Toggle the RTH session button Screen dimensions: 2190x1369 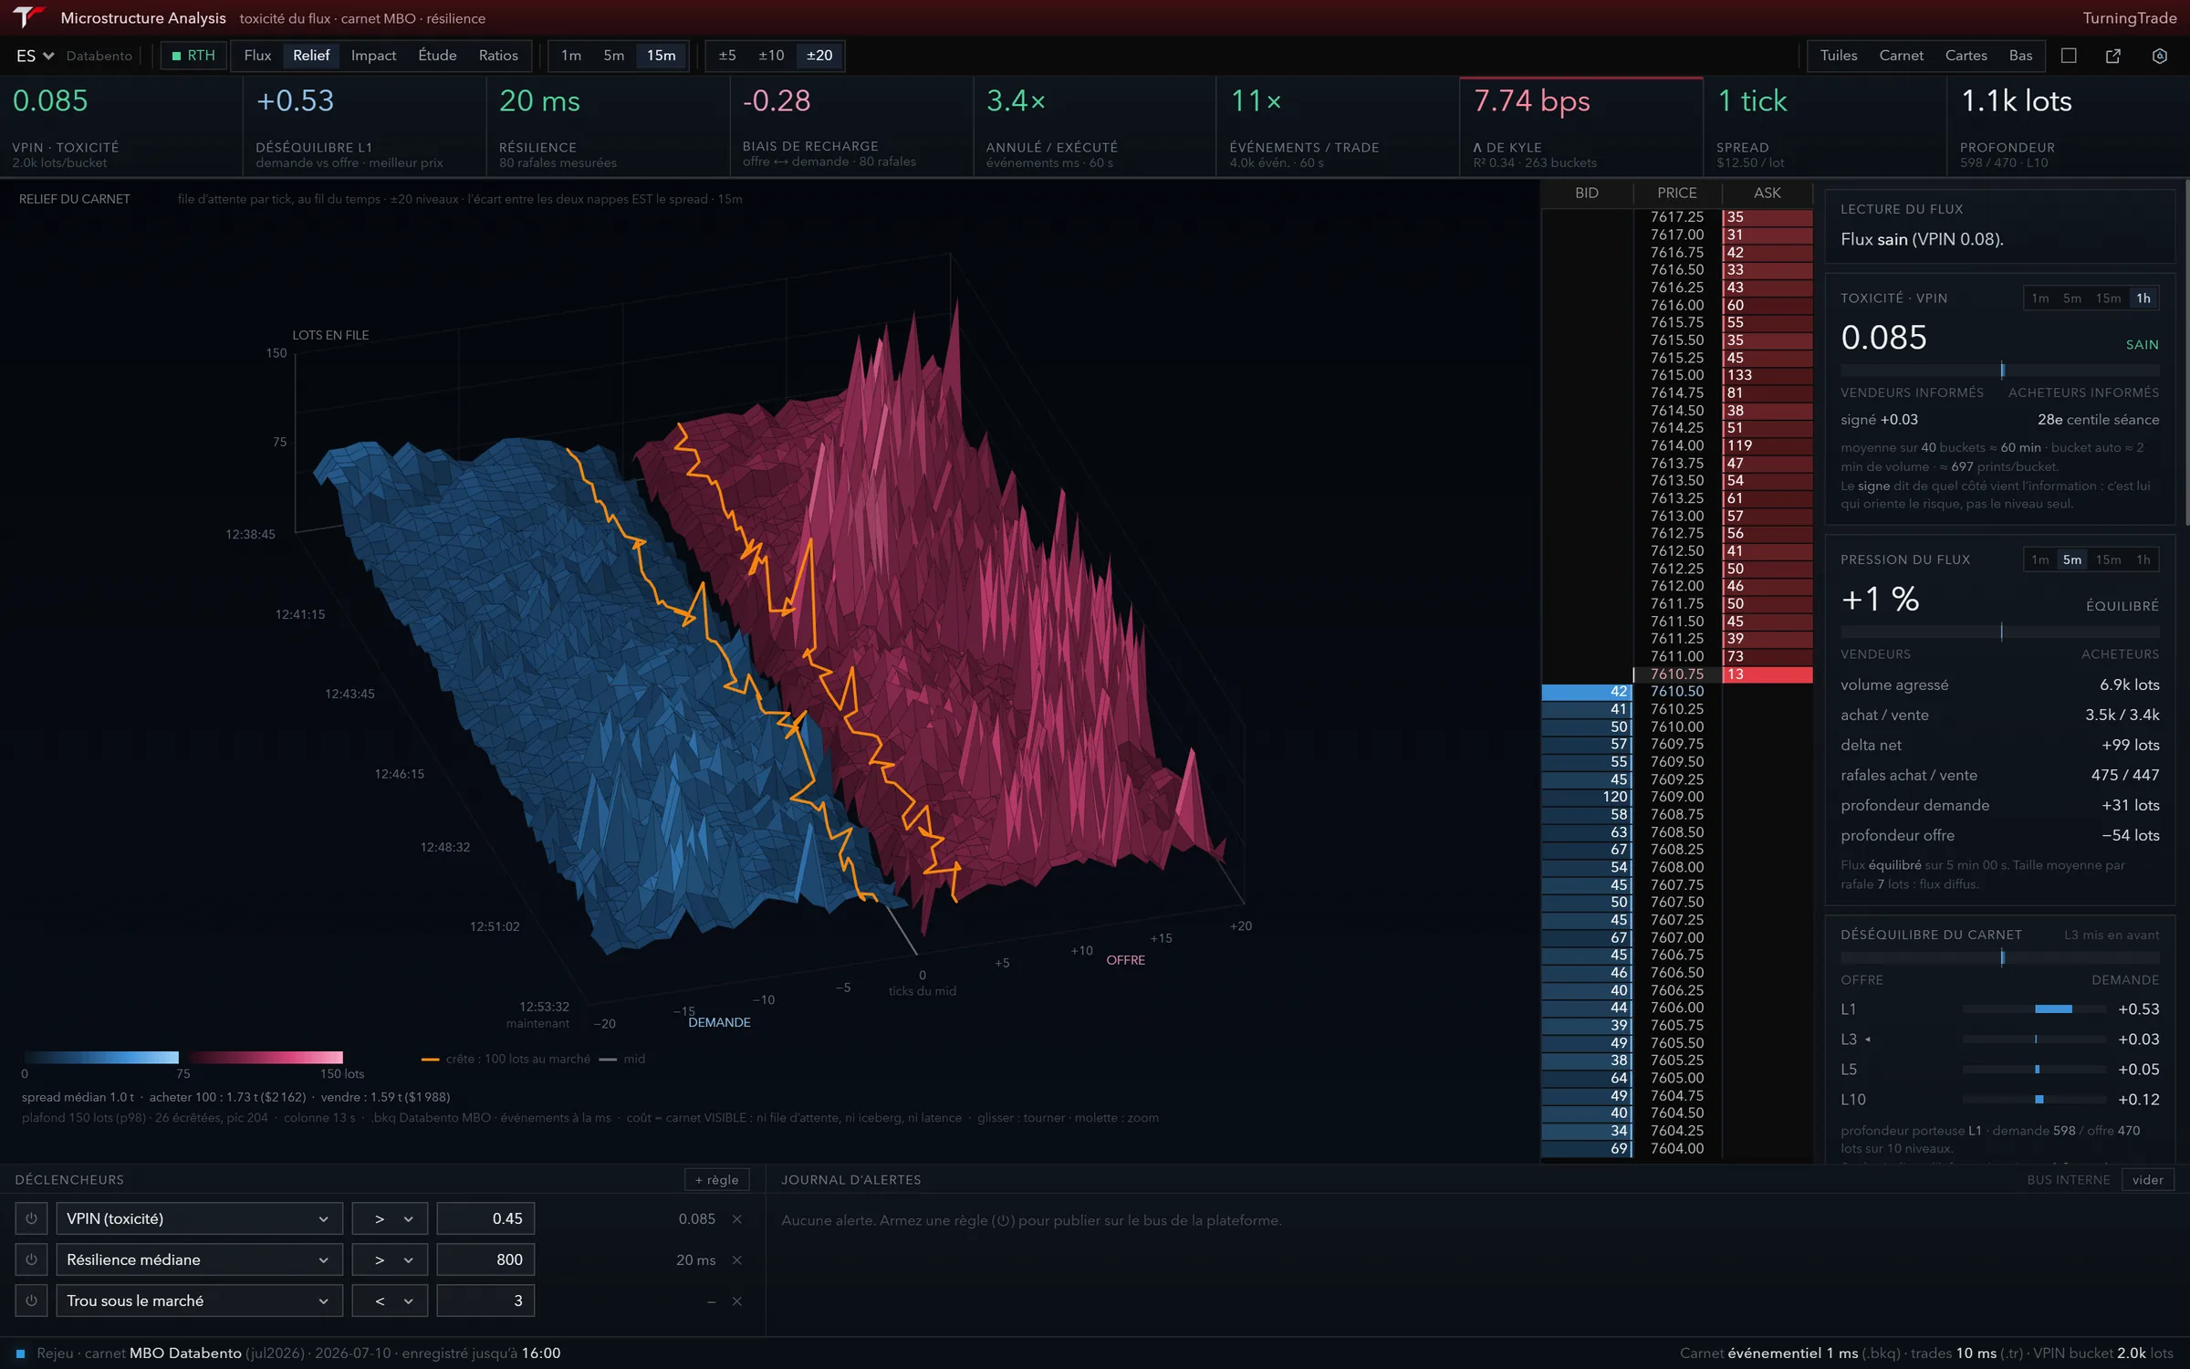tap(193, 56)
